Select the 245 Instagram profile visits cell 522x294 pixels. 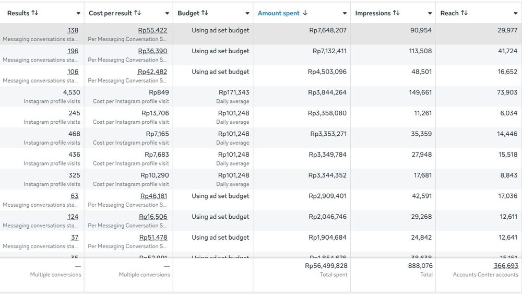coord(42,117)
